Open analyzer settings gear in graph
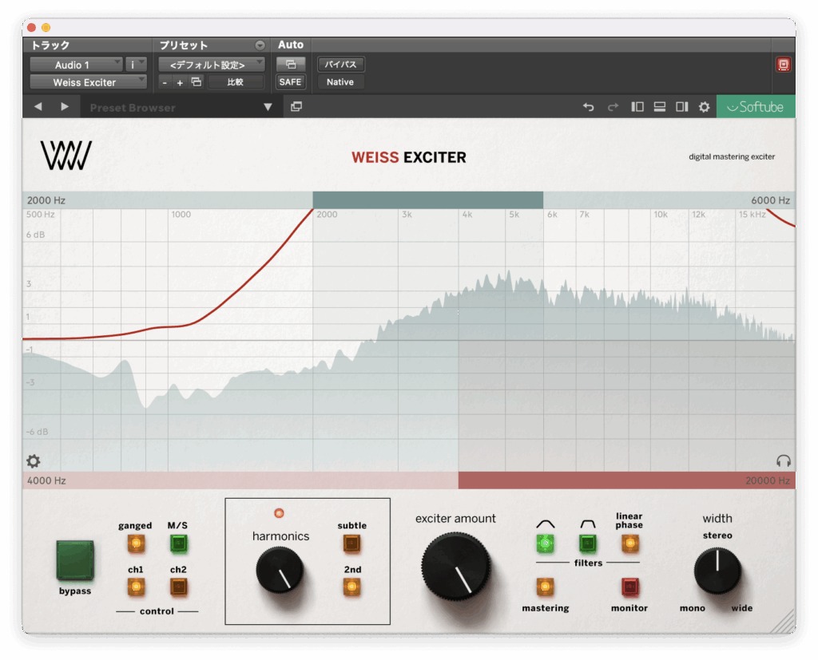Viewport: 818px width, 660px height. [34, 460]
